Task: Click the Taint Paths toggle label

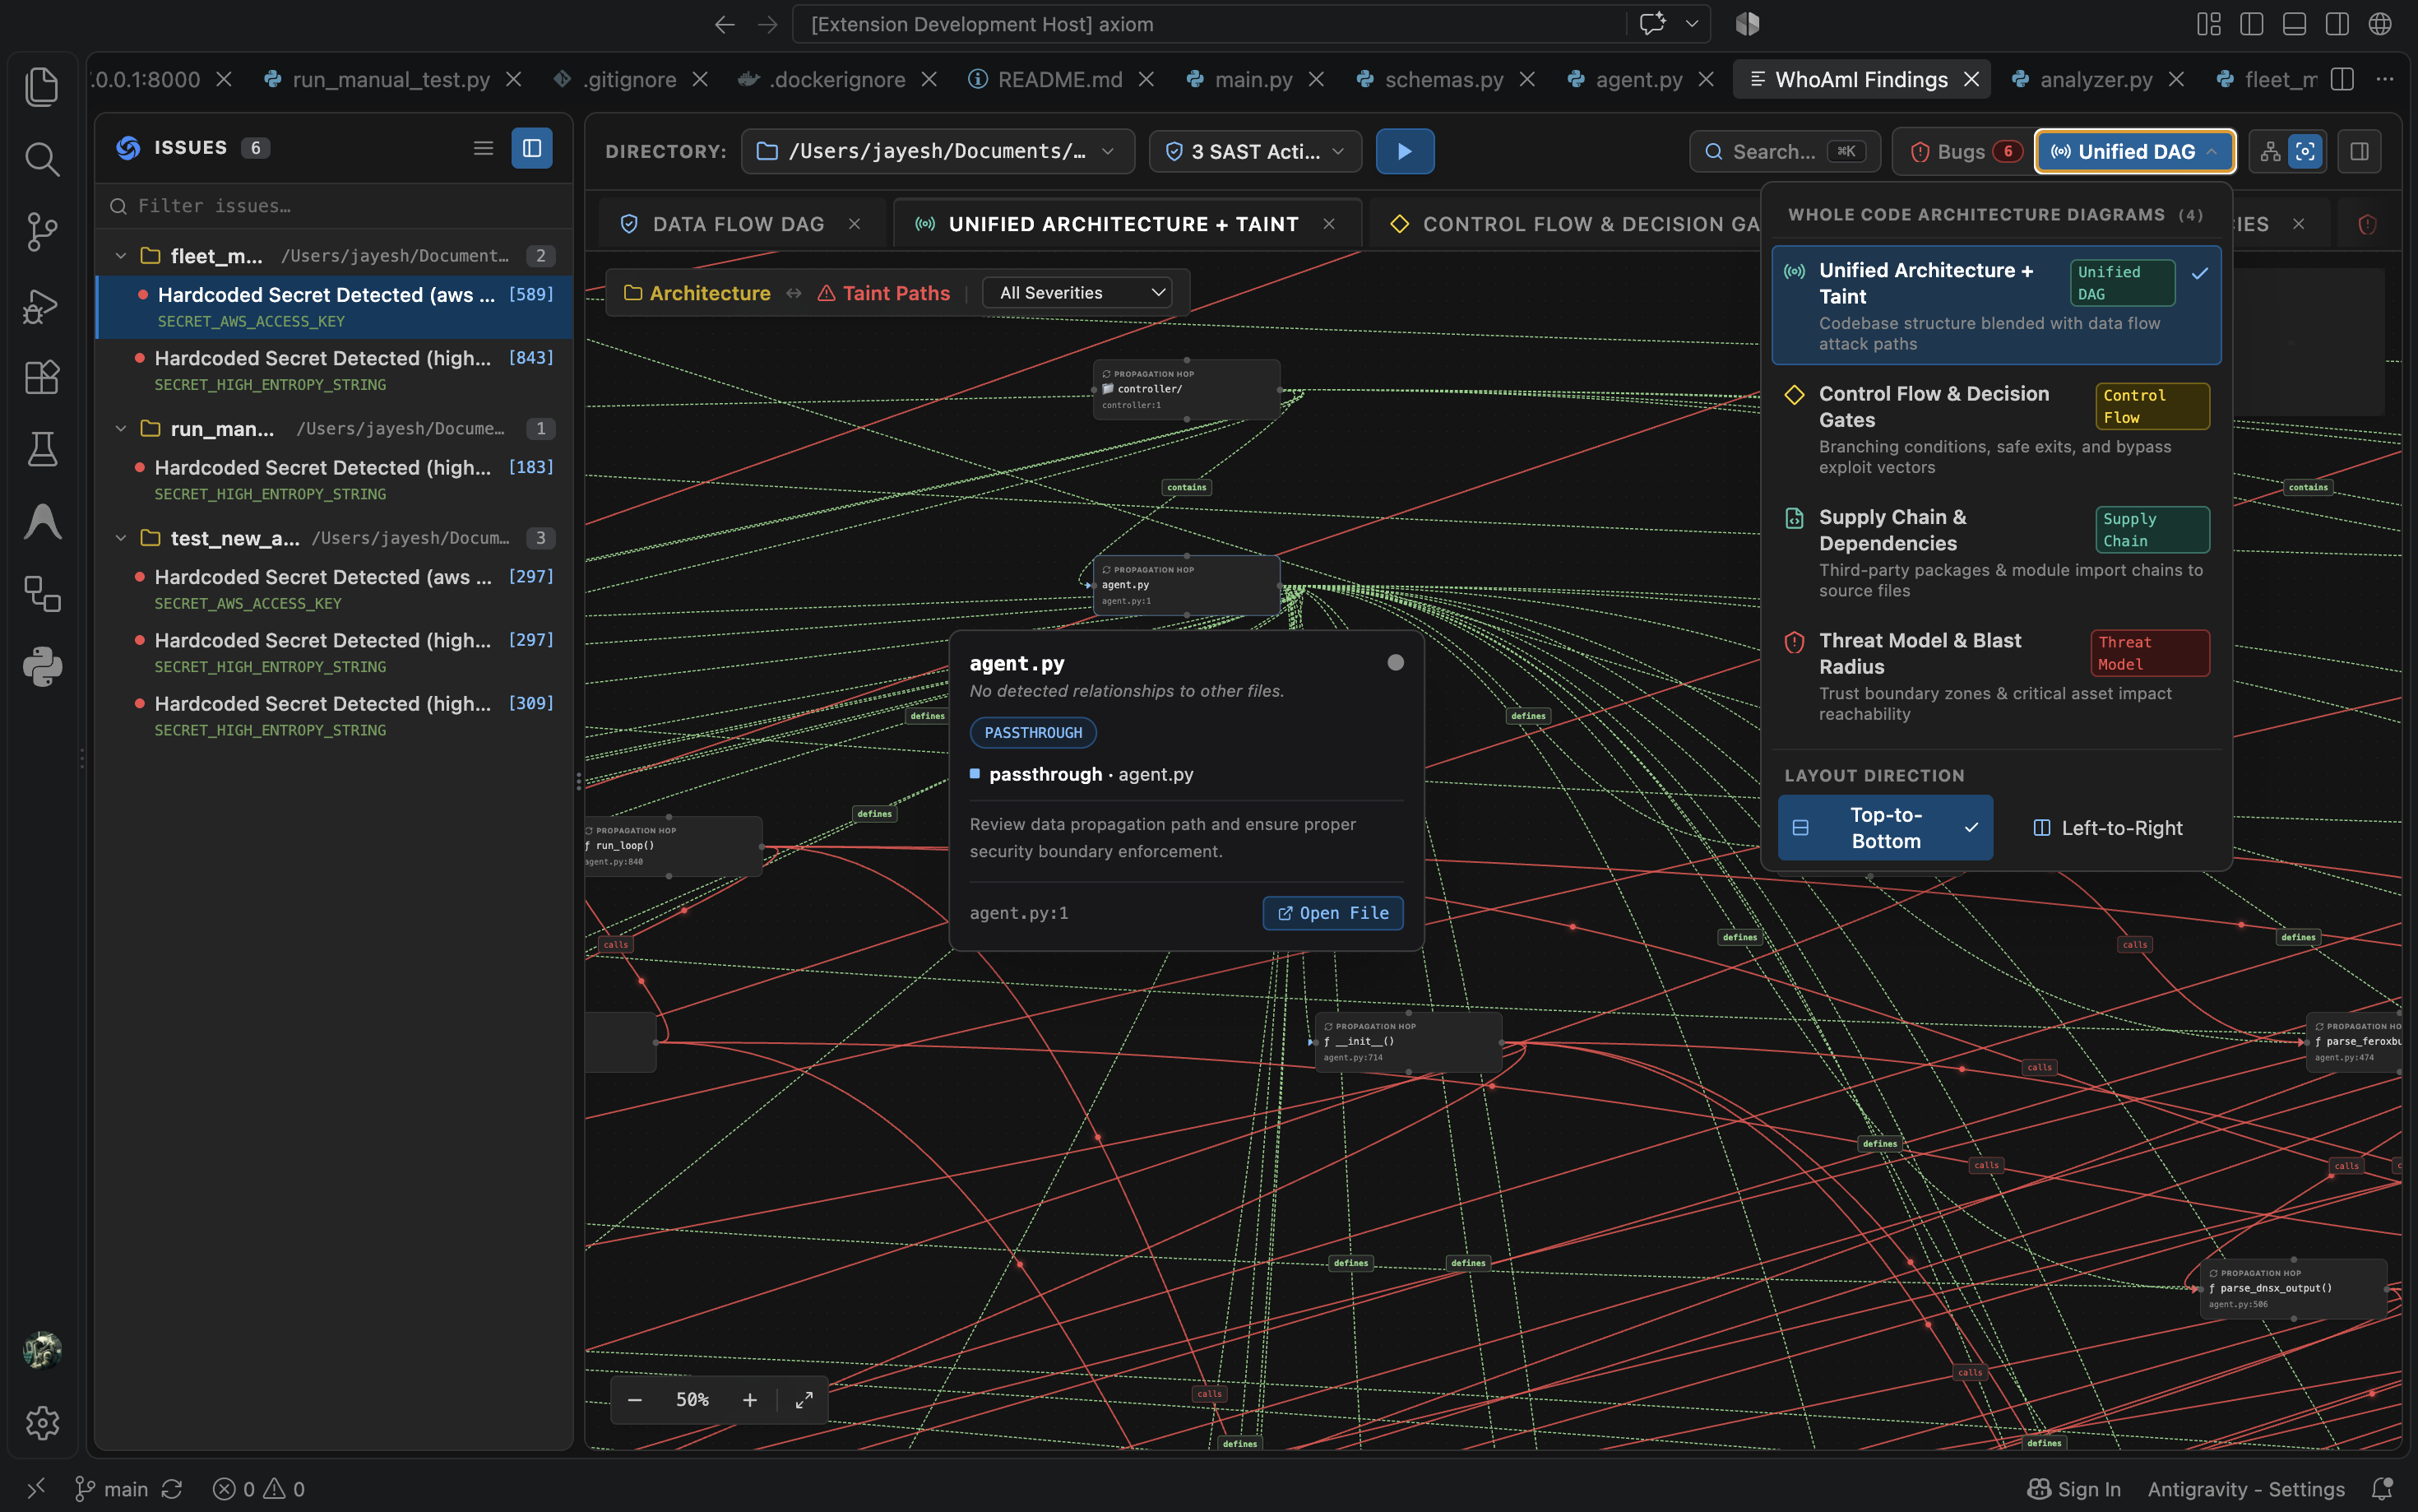Action: tap(883, 293)
